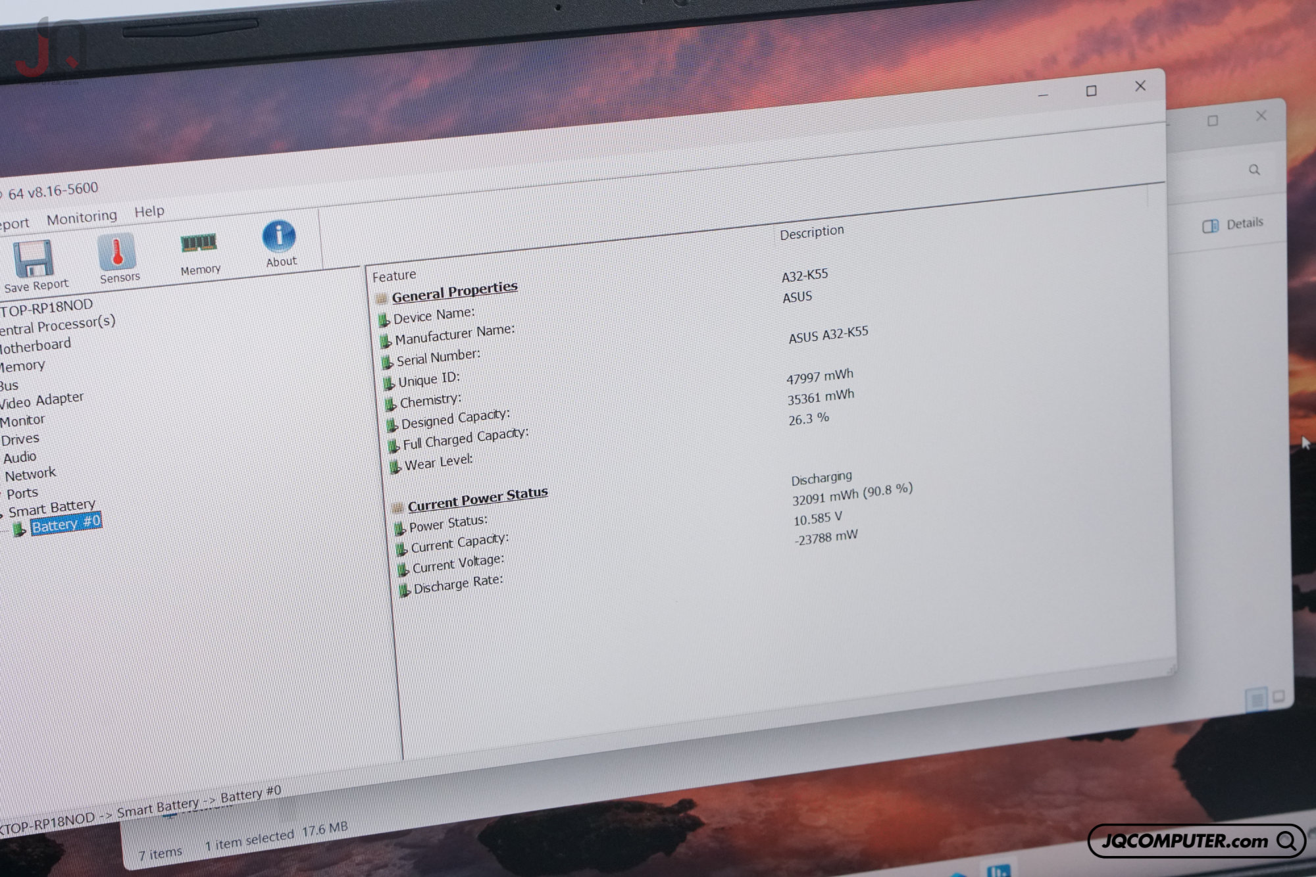This screenshot has height=877, width=1316.
Task: Open the Help menu
Action: [x=149, y=211]
